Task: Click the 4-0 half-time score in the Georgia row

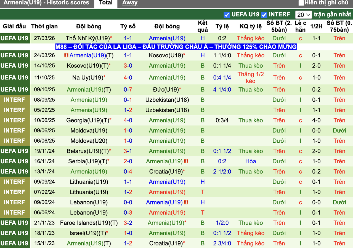Action: point(316,120)
